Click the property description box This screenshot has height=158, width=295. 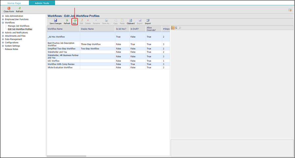(x=232, y=148)
